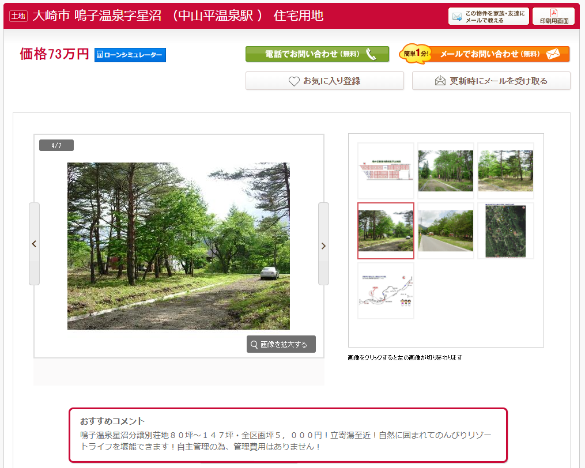
Task: Click the calculator icon on the loan simulator button
Action: [100, 55]
